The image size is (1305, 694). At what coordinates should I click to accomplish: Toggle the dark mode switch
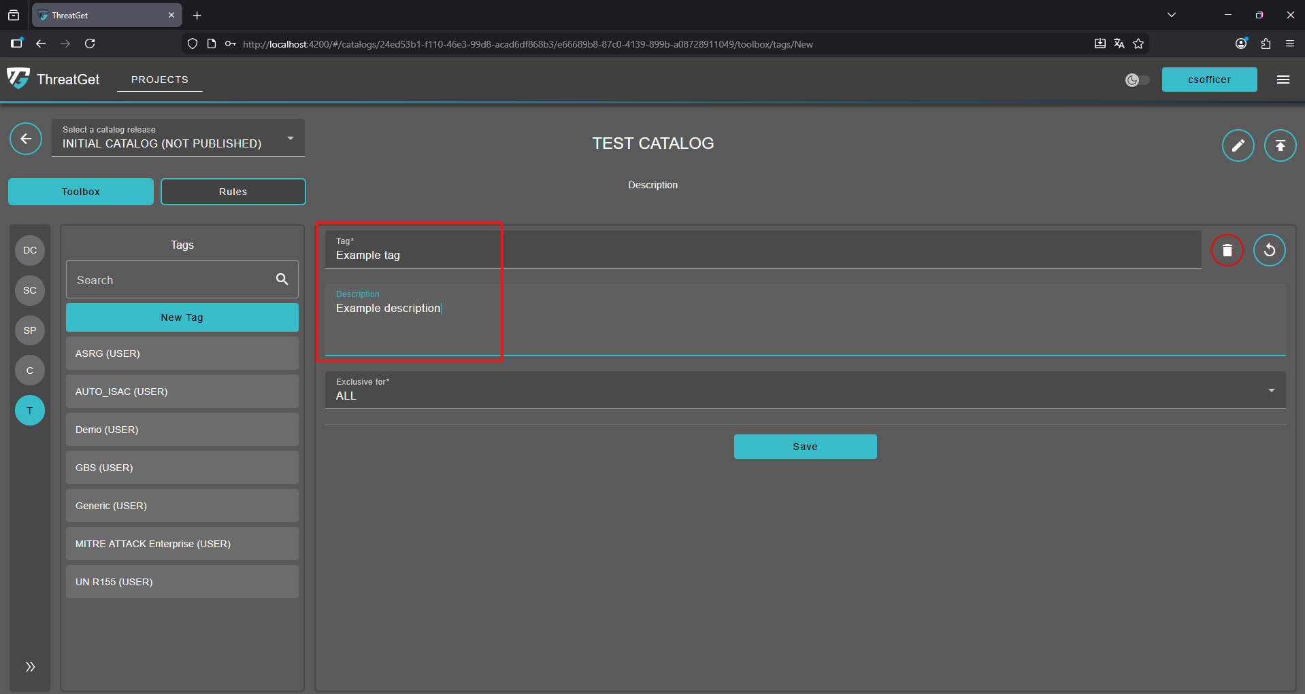click(x=1137, y=80)
